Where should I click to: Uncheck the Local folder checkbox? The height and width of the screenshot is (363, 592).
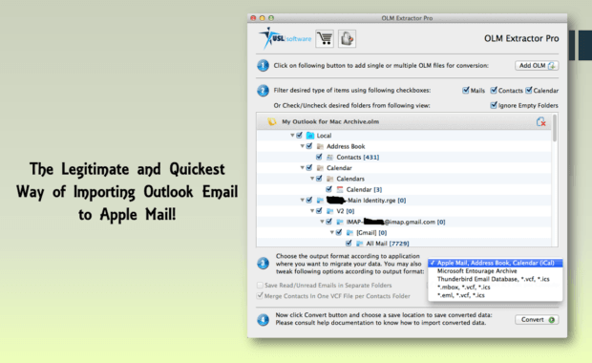300,136
